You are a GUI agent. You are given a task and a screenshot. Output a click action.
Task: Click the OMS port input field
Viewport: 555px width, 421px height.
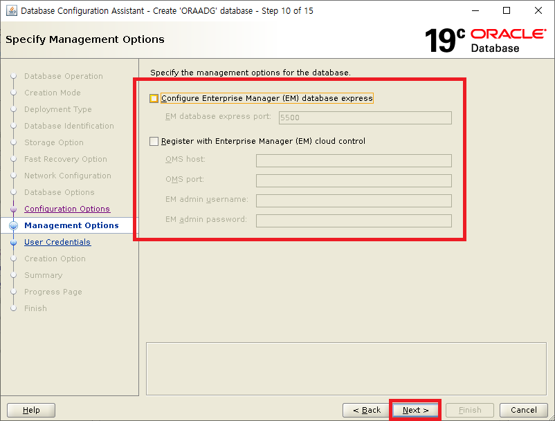354,180
